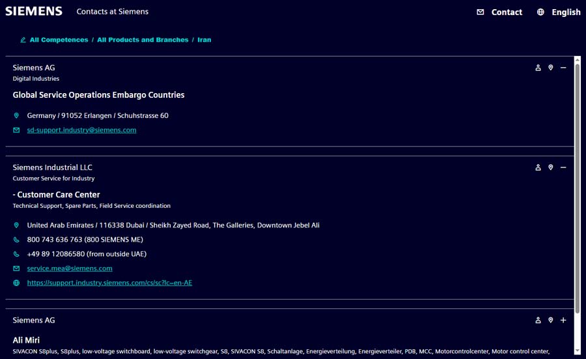This screenshot has width=586, height=359.
Task: Click the mail icon beside service.mea@siemens.com
Action: (16, 268)
